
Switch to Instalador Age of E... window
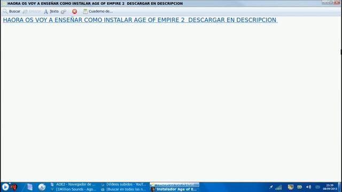pyautogui.click(x=175, y=189)
